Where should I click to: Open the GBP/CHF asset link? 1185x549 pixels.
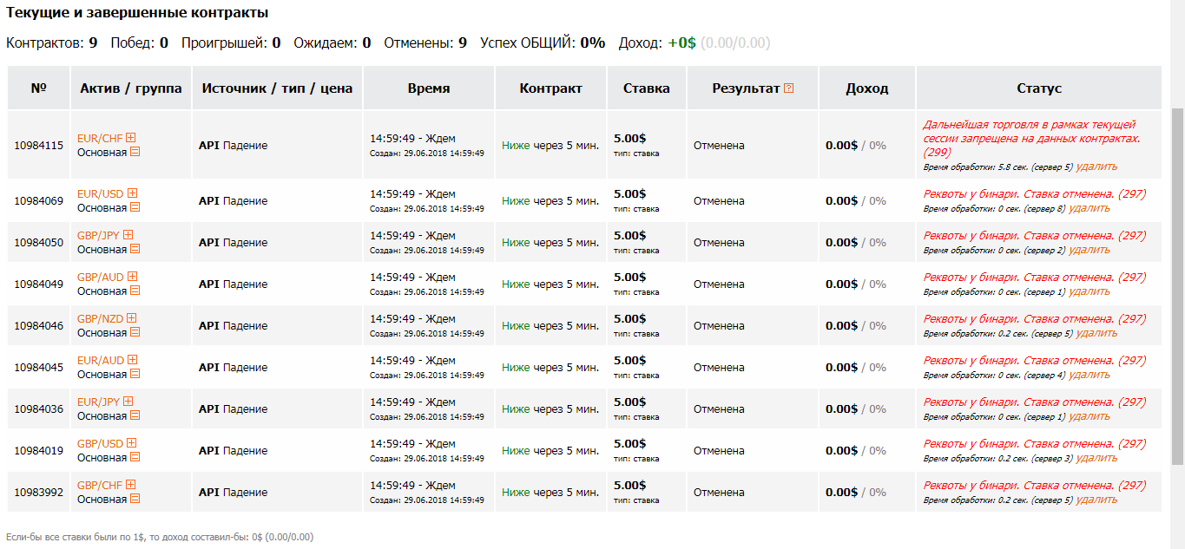click(x=100, y=485)
